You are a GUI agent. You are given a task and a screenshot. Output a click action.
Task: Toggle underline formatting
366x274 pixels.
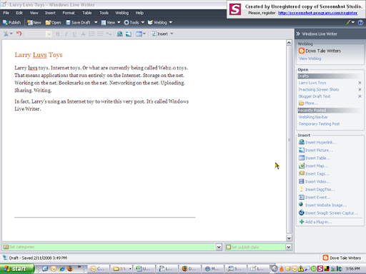(x=74, y=34)
